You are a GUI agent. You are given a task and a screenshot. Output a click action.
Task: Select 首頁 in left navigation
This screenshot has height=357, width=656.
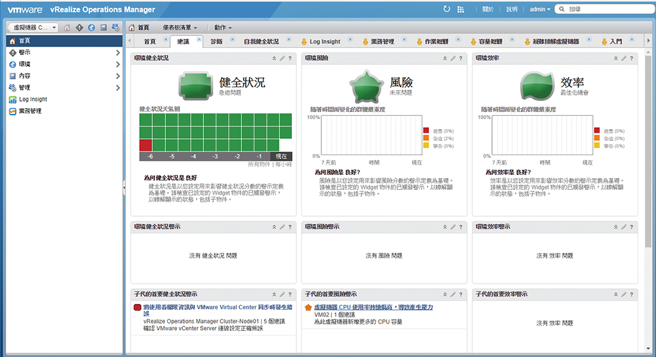point(64,41)
